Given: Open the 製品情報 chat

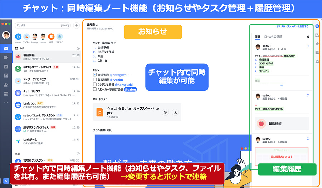Looking at the screenshot, I should (47, 57).
